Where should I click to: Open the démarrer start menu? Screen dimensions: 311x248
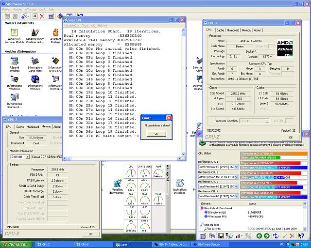tap(16, 245)
